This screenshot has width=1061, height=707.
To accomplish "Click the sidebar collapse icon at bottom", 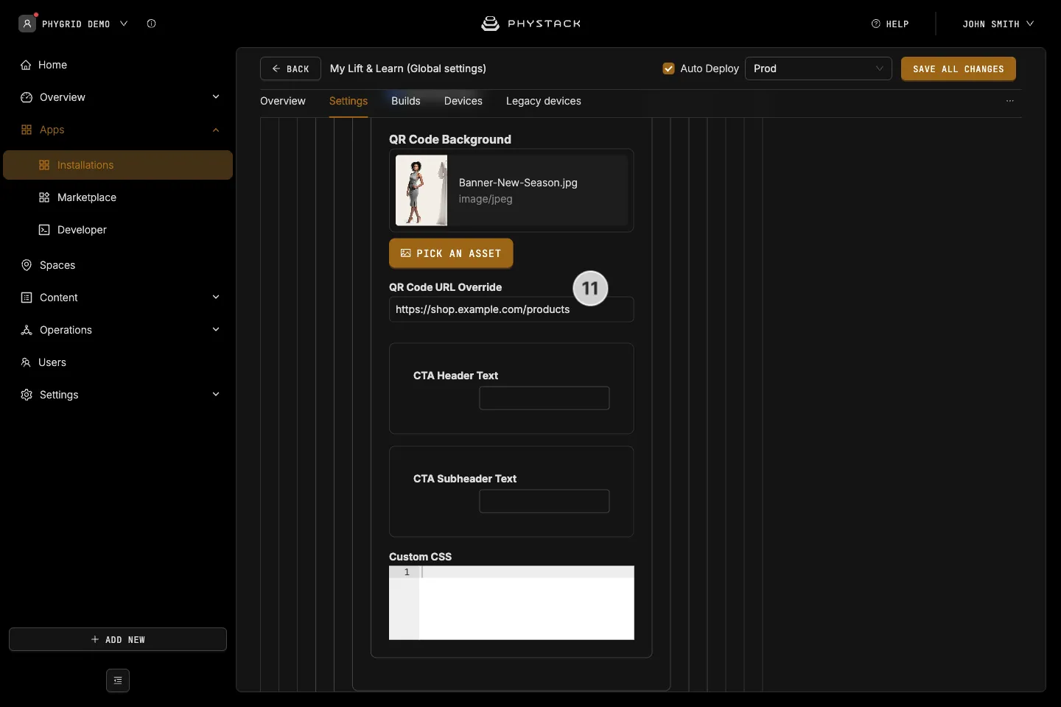I will tap(118, 680).
